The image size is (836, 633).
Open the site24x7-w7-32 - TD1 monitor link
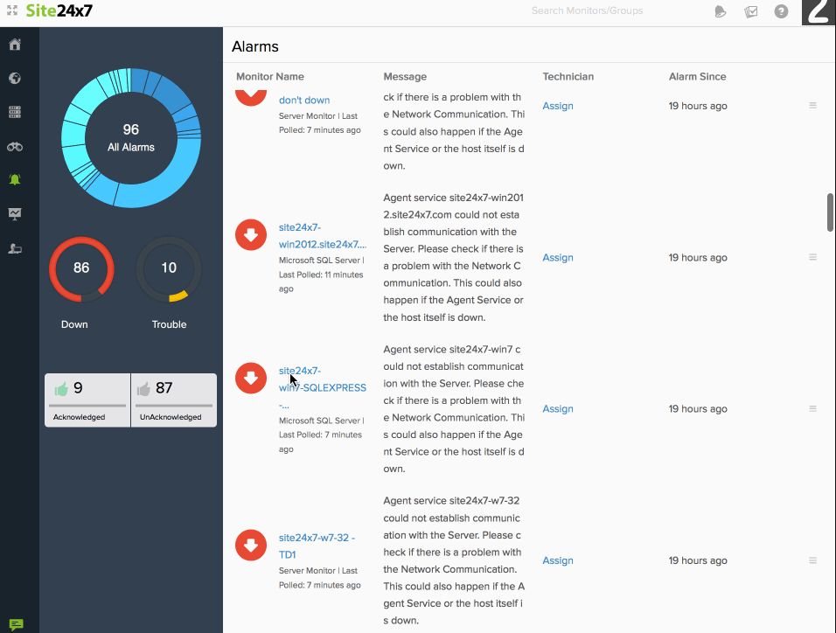click(317, 546)
